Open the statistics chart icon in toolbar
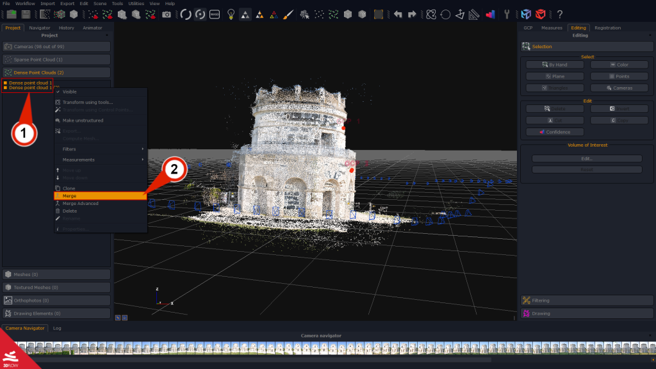This screenshot has height=369, width=656. pyautogui.click(x=489, y=13)
